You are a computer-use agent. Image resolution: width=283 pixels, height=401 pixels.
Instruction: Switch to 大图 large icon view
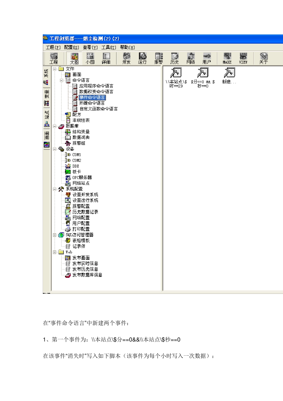pyautogui.click(x=74, y=58)
